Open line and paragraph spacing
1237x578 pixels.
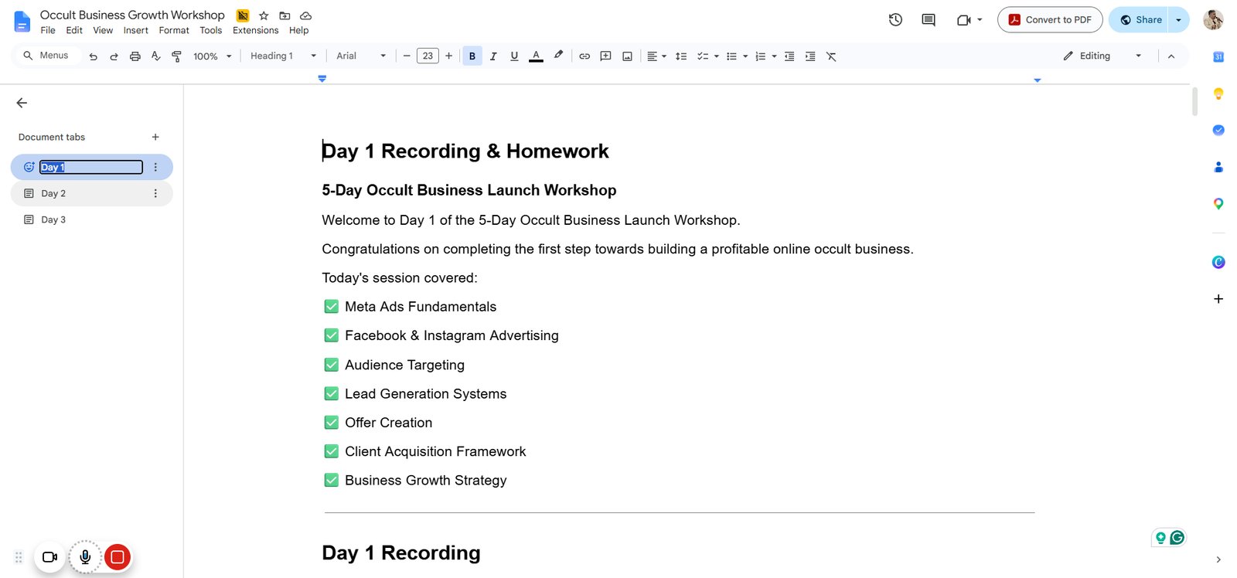681,56
